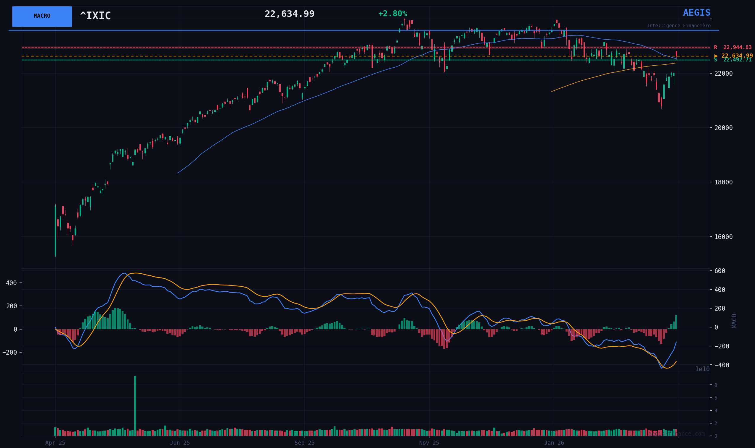Click the Jan 26 date axis label
The height and width of the screenshot is (448, 755).
[x=554, y=443]
